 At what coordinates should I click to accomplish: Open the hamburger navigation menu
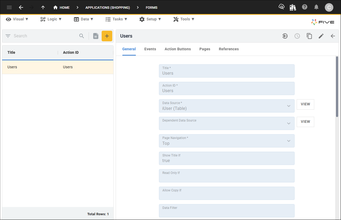pos(9,7)
